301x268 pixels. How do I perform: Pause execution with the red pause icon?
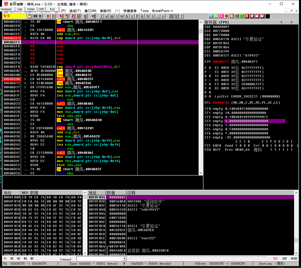coord(53,16)
